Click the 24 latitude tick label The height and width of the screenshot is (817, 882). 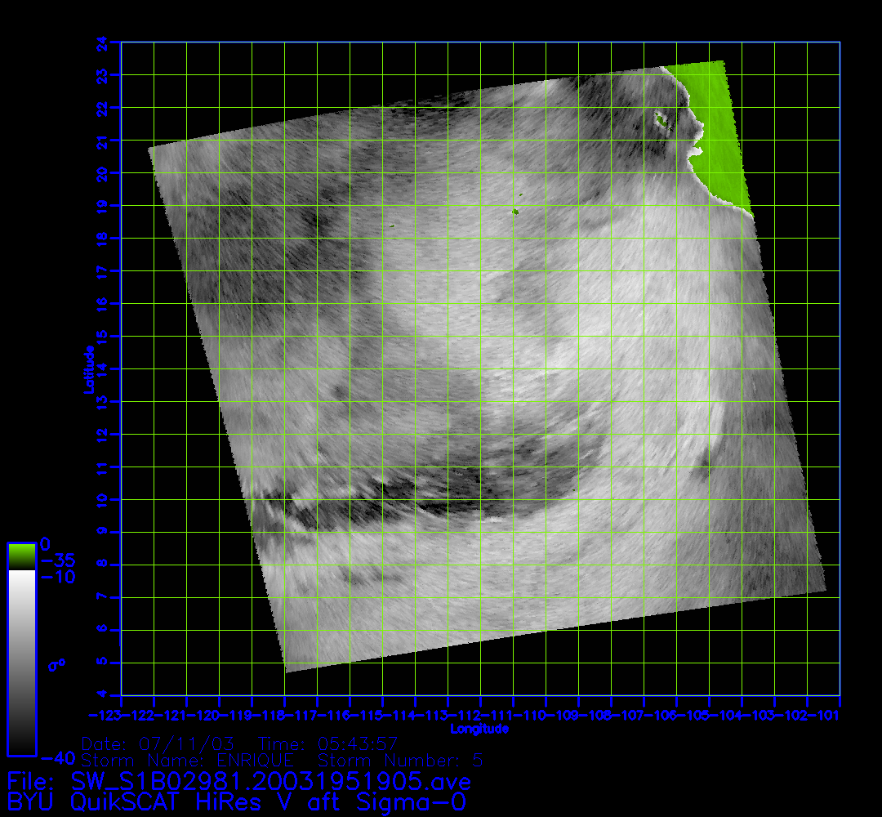pyautogui.click(x=101, y=42)
